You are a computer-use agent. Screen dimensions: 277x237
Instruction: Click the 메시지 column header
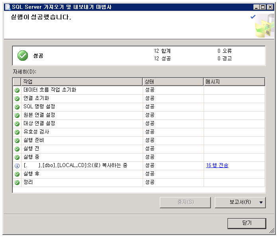[234, 82]
